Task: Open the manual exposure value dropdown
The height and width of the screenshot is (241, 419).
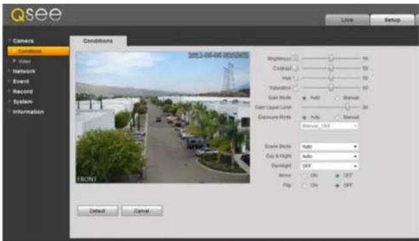Action: pyautogui.click(x=330, y=126)
